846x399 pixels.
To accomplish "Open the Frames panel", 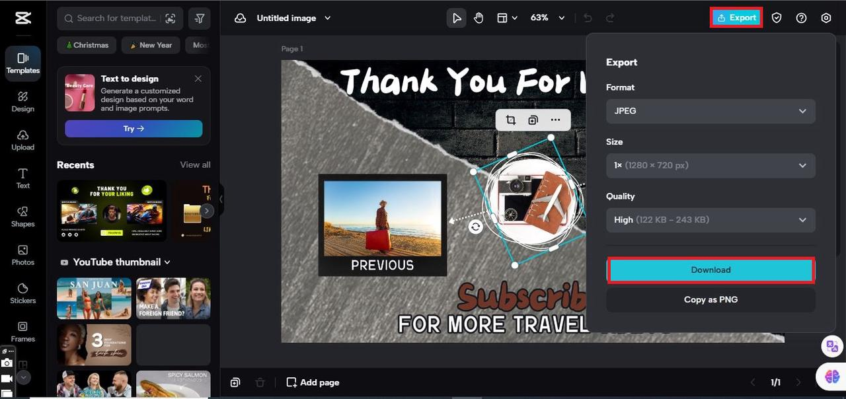I will (x=23, y=332).
